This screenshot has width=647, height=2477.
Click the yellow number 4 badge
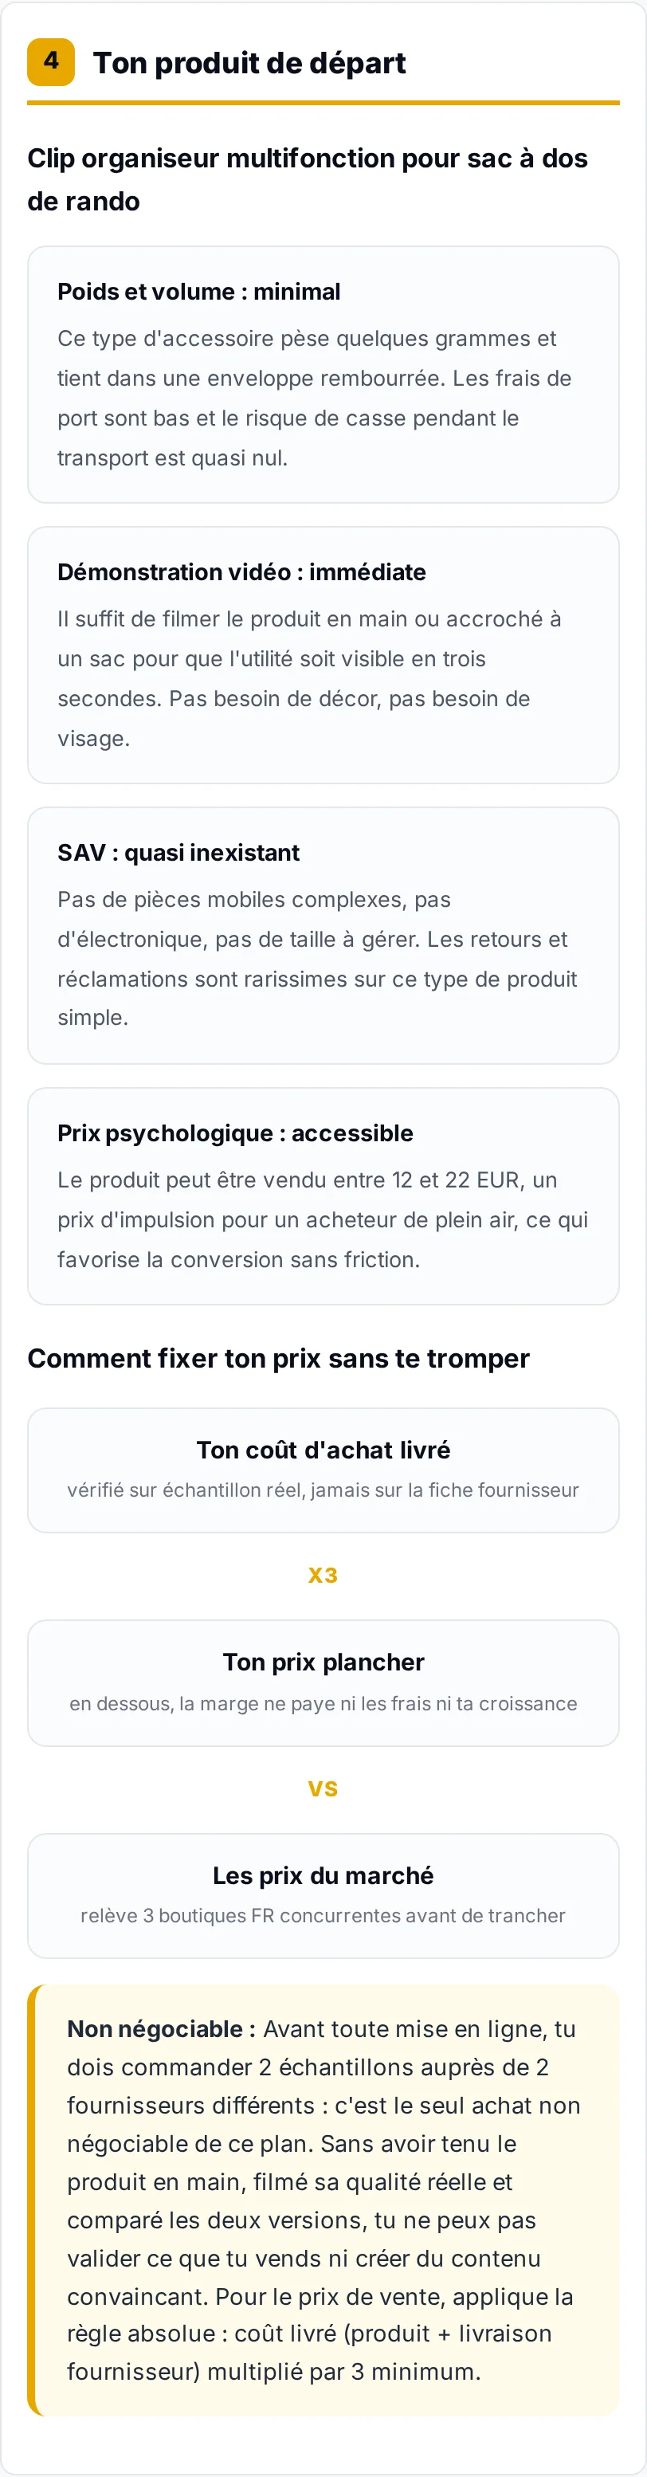click(x=51, y=62)
